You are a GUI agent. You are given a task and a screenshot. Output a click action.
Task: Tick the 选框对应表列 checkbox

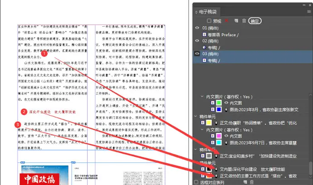[x=196, y=182]
